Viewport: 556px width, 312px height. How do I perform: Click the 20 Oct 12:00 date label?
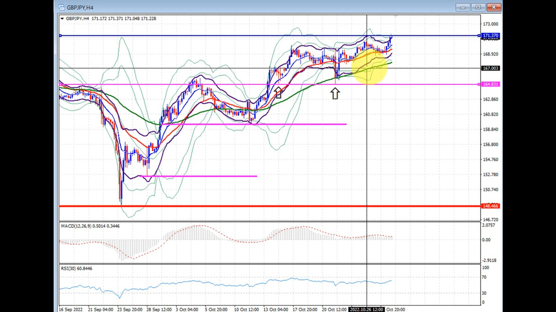tap(334, 310)
